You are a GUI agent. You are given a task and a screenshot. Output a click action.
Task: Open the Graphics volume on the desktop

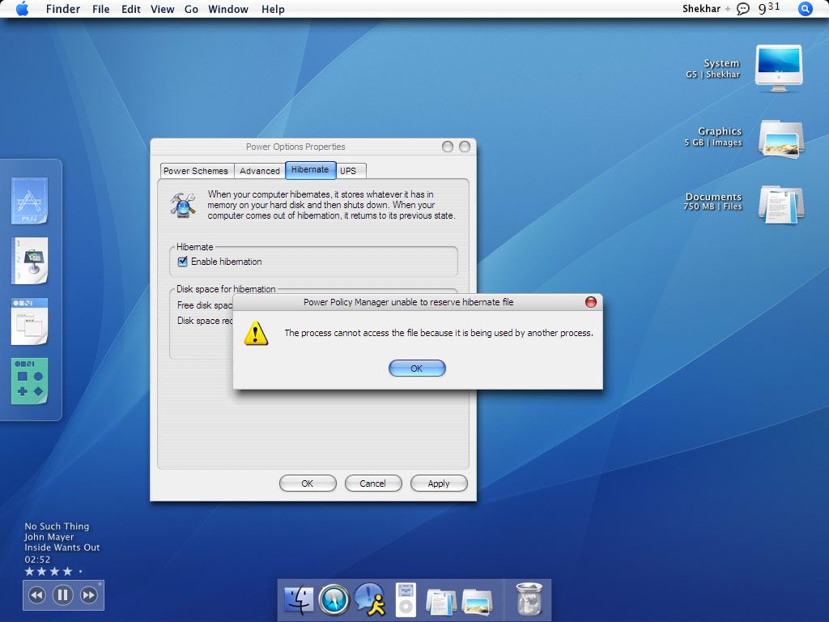pos(780,139)
